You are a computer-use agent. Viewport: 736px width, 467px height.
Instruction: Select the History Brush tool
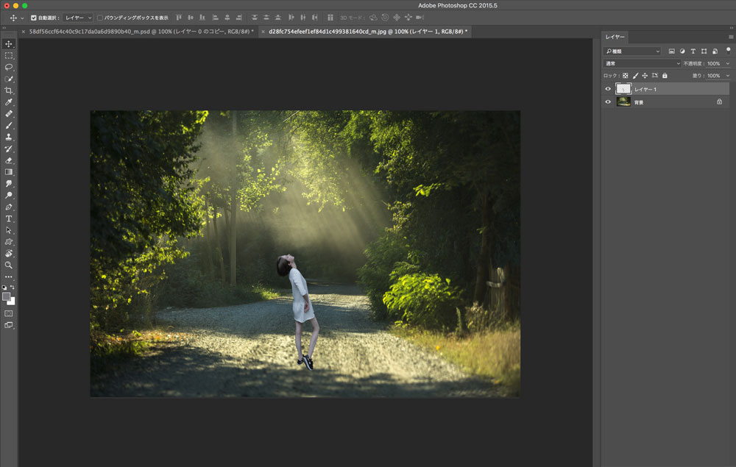9,149
